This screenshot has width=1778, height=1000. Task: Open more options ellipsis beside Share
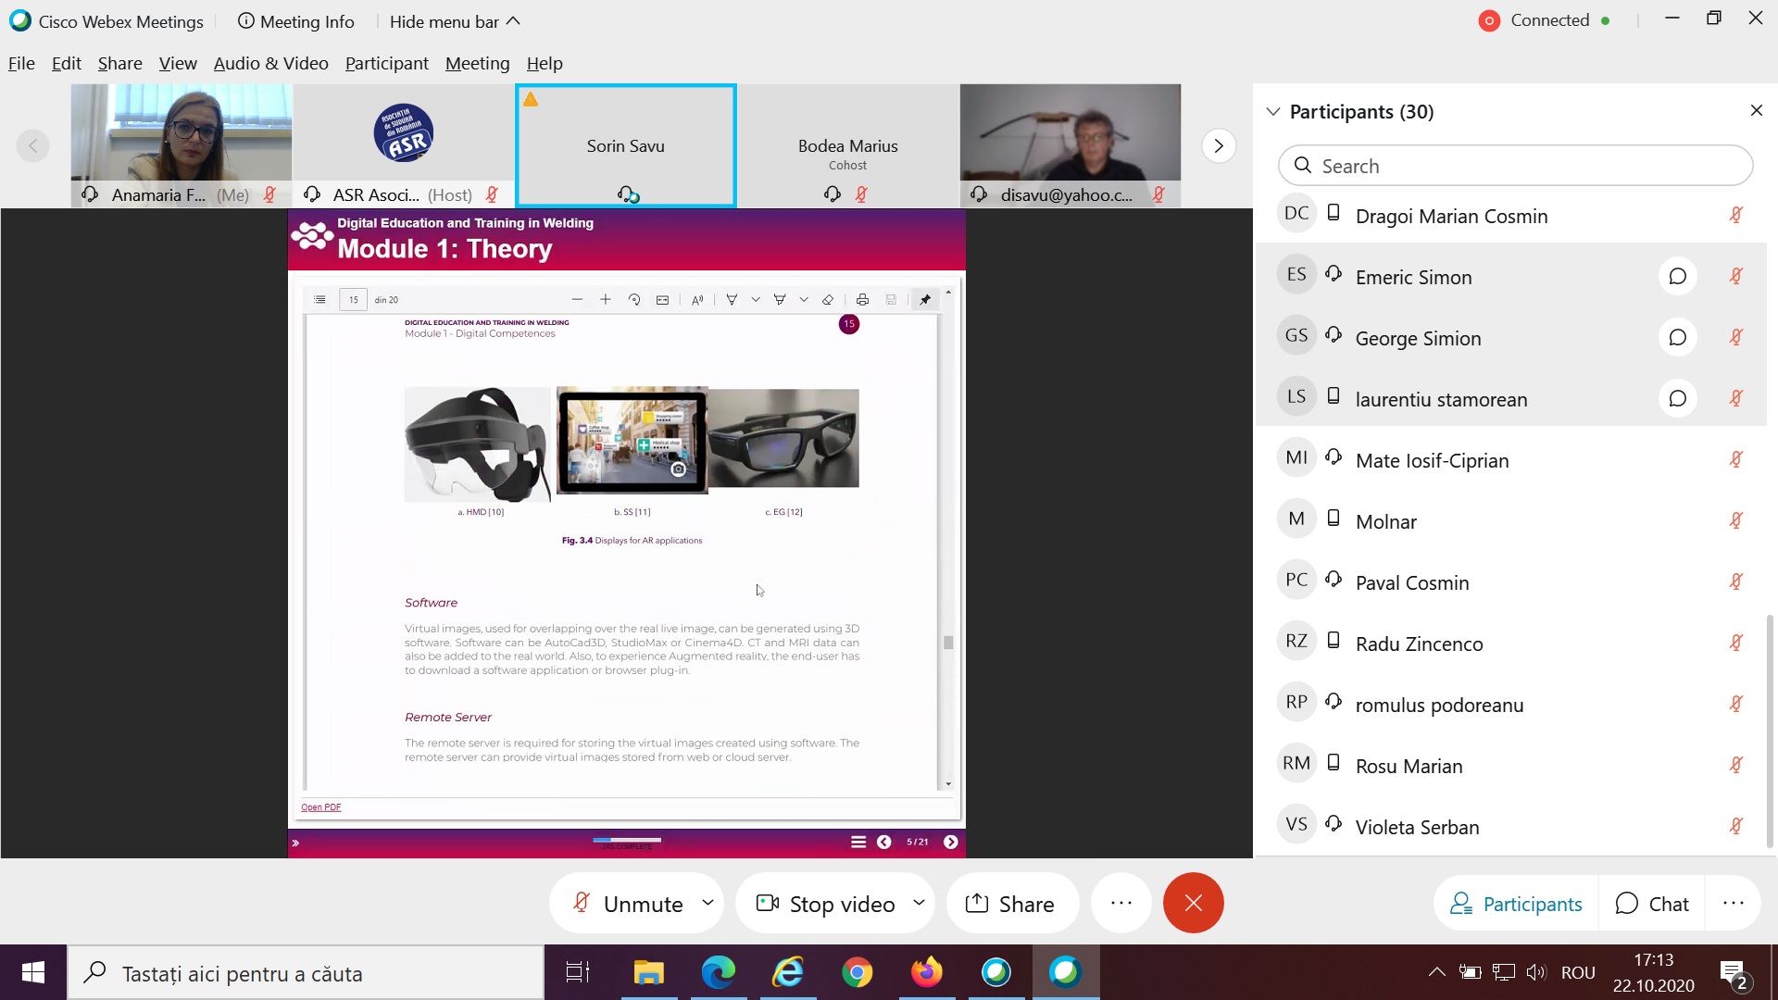click(1121, 903)
